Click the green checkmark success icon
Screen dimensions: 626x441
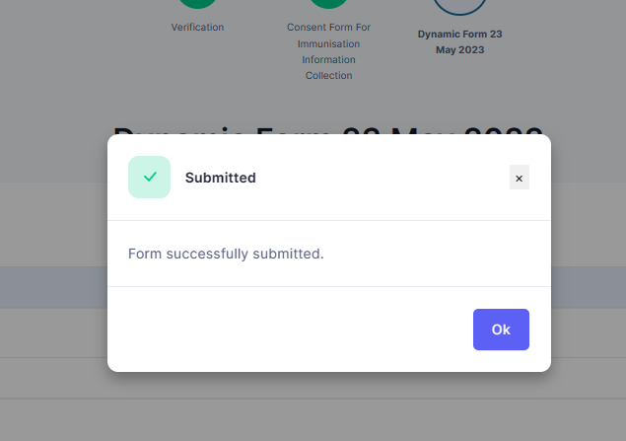tap(149, 177)
